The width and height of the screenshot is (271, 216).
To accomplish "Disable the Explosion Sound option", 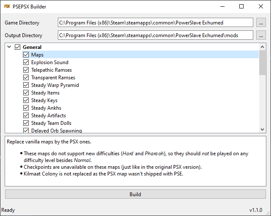I will (x=26, y=62).
